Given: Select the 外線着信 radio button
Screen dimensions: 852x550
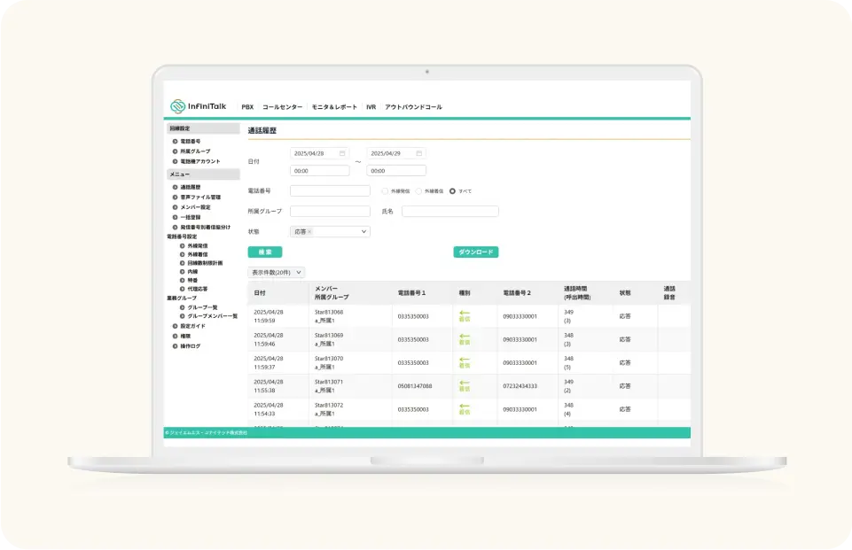Looking at the screenshot, I should (418, 191).
